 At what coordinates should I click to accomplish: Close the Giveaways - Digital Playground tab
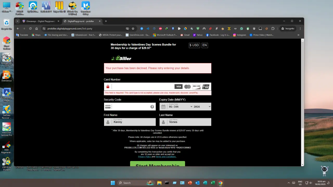point(58,21)
